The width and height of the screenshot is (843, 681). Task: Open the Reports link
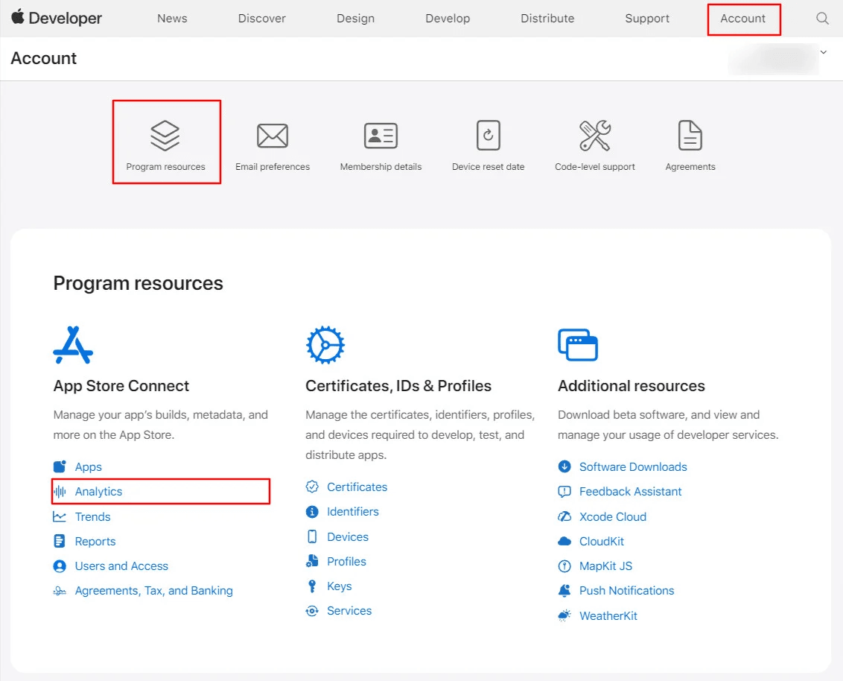point(95,541)
